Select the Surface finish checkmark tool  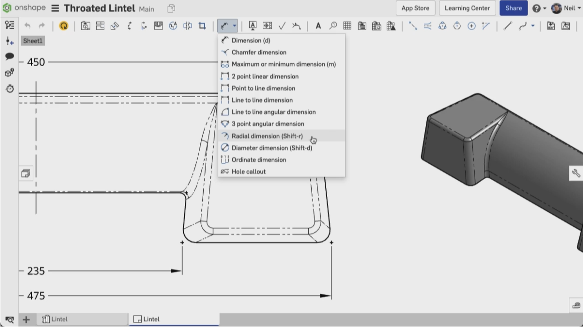click(x=282, y=26)
